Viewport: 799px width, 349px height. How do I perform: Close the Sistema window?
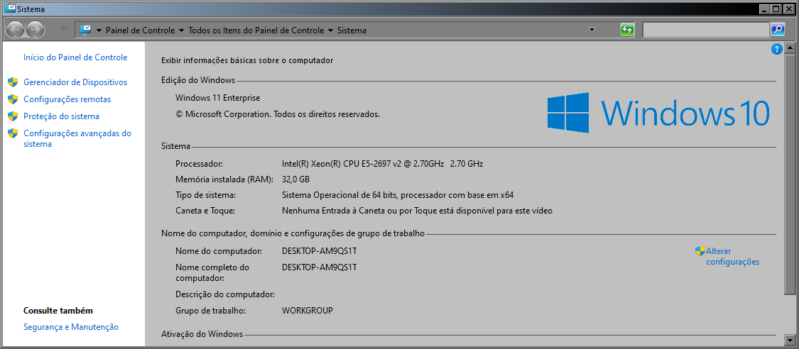[788, 9]
